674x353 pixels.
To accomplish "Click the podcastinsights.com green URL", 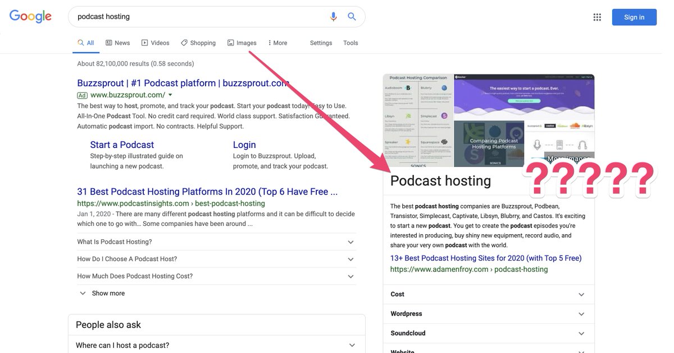I will [x=171, y=203].
